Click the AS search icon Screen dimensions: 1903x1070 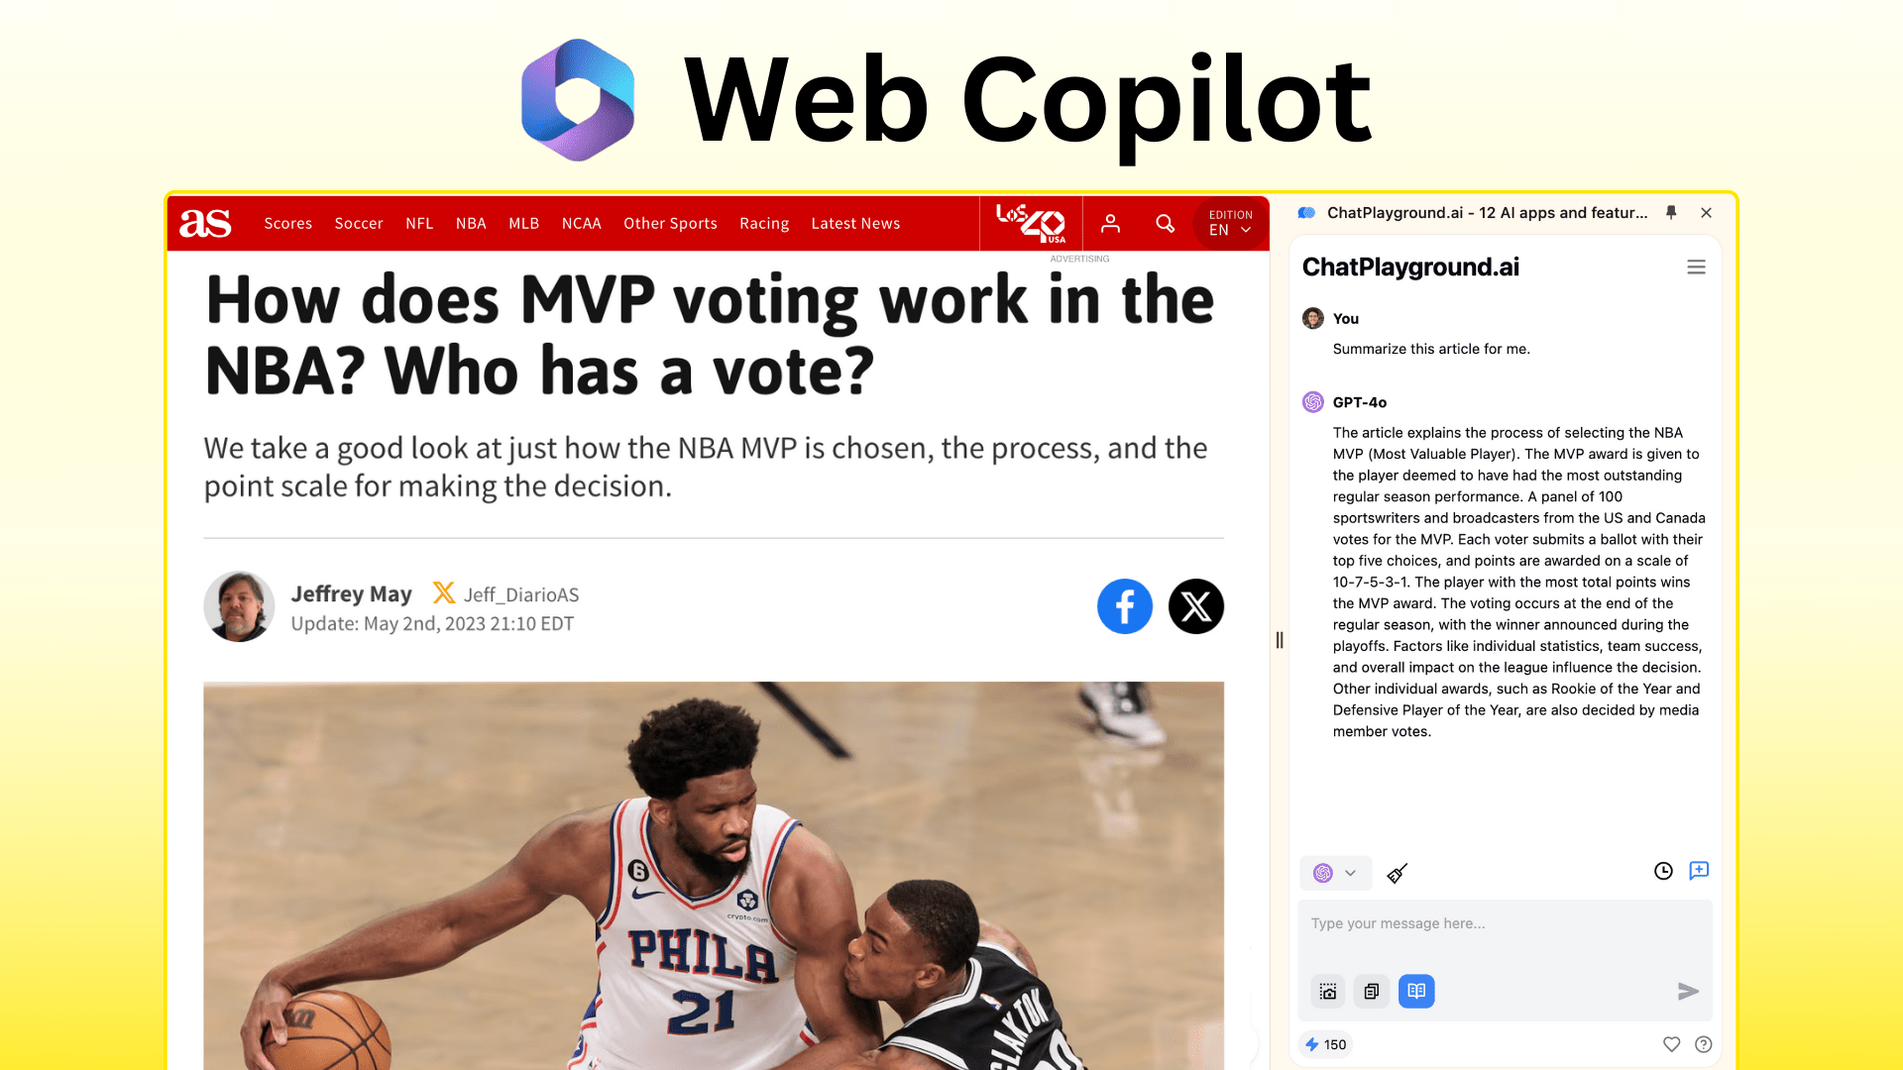click(1165, 222)
